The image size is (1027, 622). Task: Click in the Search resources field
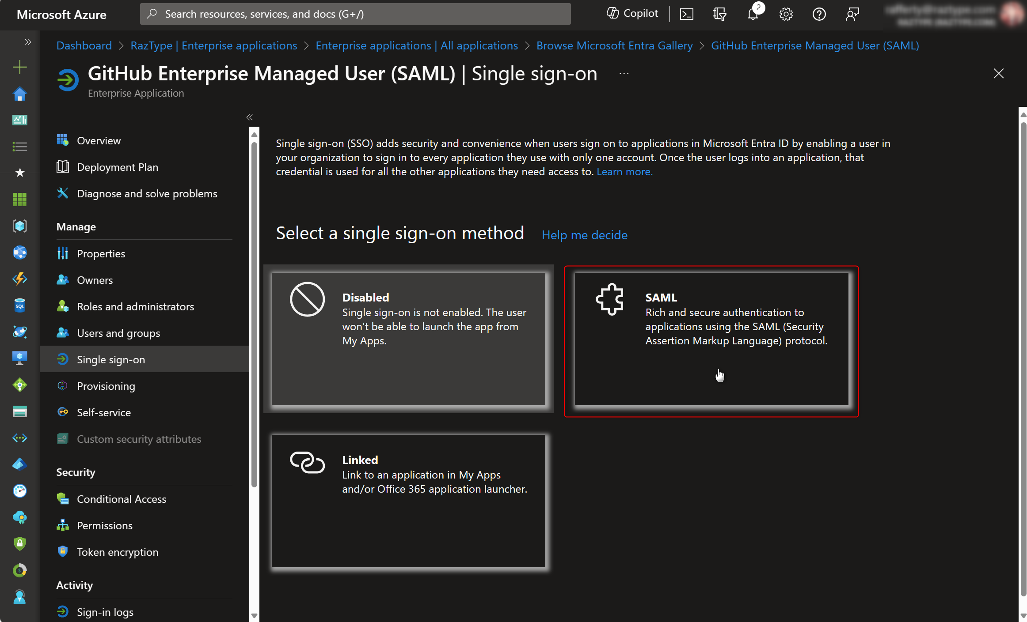[355, 14]
